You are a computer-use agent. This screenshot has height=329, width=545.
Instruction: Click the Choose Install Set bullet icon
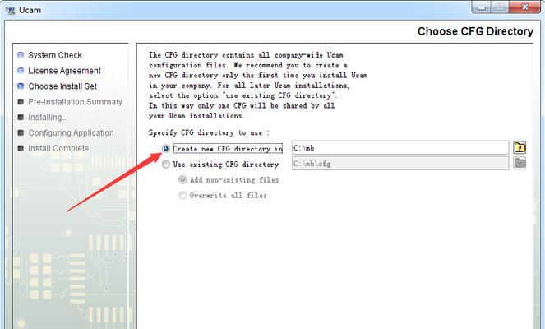21,86
